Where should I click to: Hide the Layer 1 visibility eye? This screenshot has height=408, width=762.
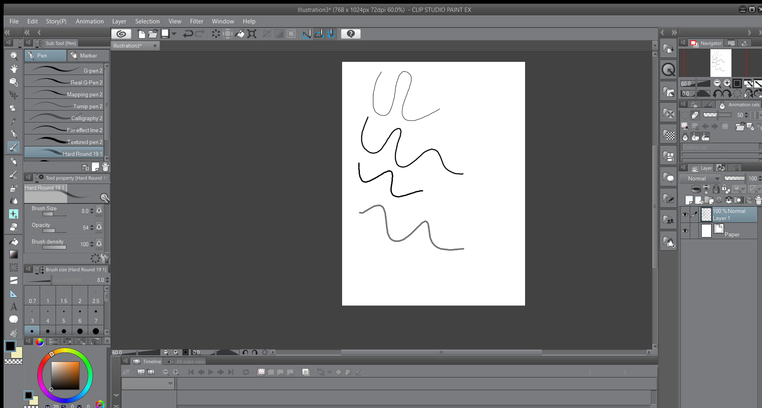(685, 215)
